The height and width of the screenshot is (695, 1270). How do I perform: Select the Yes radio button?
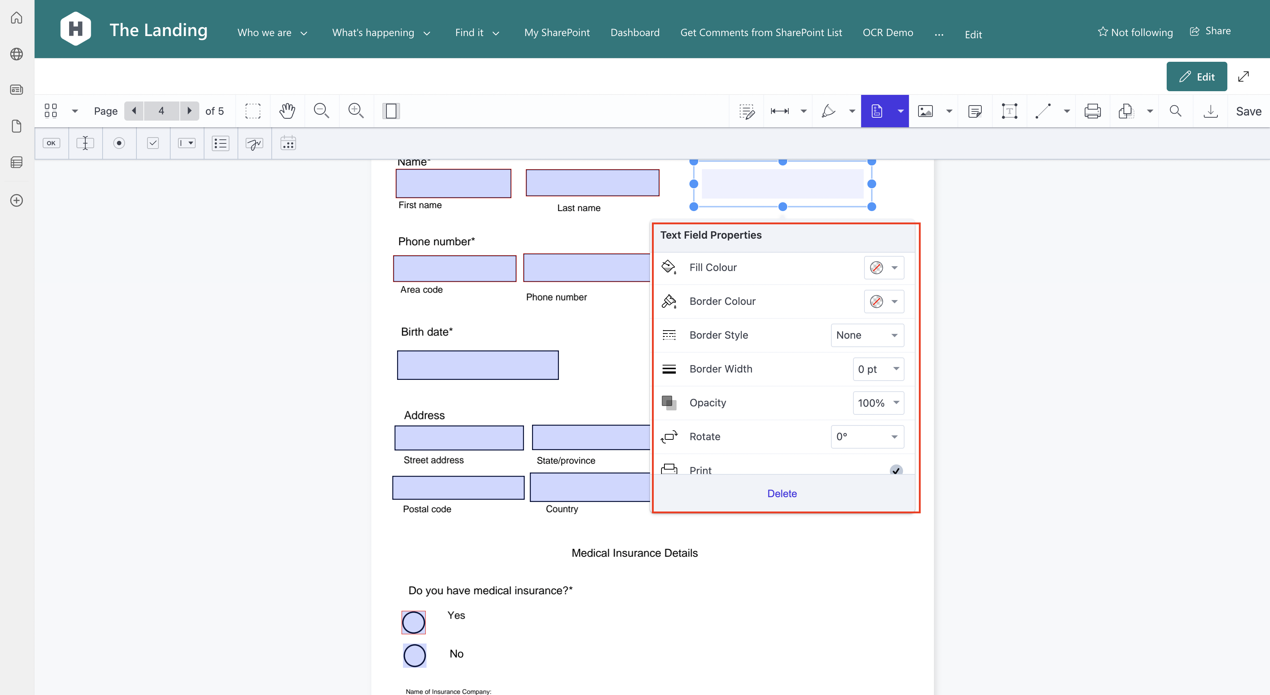click(413, 623)
